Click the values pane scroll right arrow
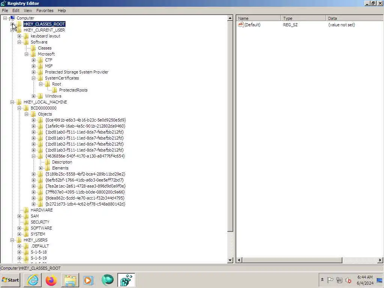 point(380,260)
